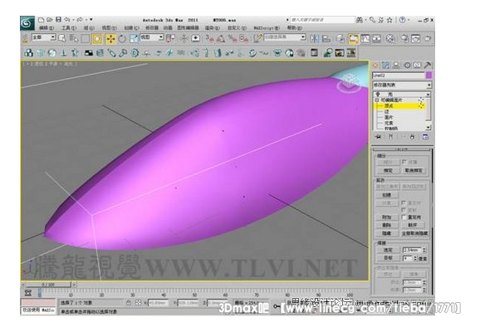Image resolution: width=485 pixels, height=322 pixels.
Task: Click the purple object color swatch
Action: (x=429, y=75)
